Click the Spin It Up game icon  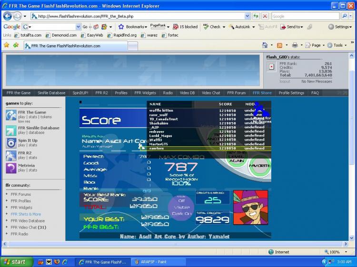point(11,143)
